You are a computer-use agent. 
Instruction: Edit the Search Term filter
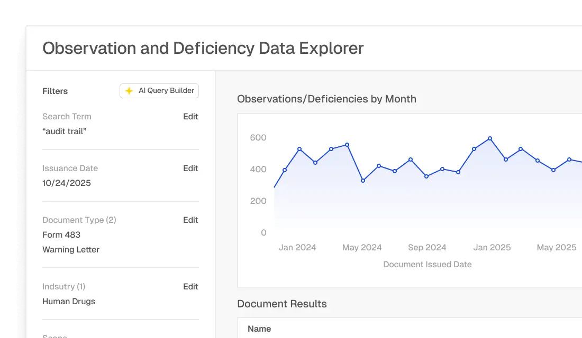pyautogui.click(x=190, y=117)
